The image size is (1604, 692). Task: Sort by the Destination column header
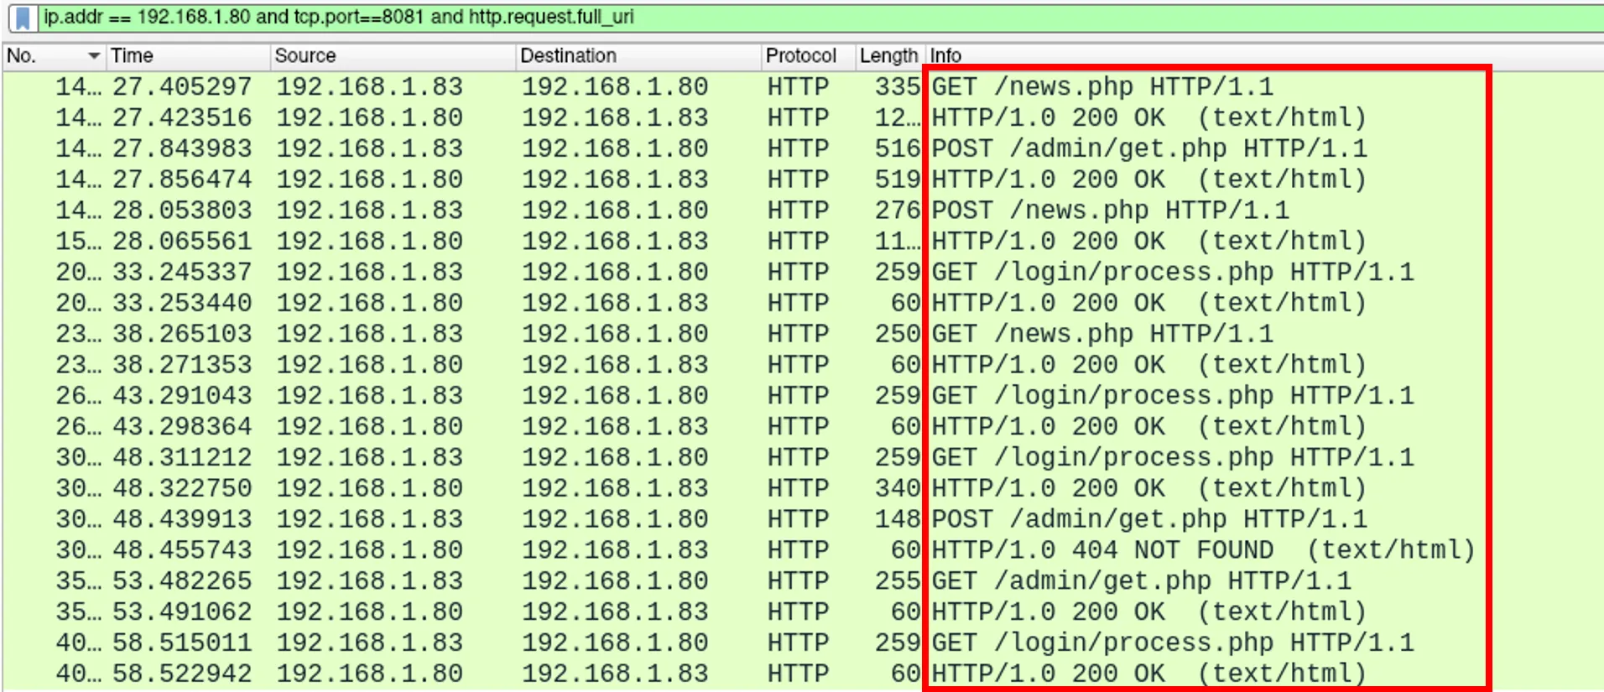(638, 56)
